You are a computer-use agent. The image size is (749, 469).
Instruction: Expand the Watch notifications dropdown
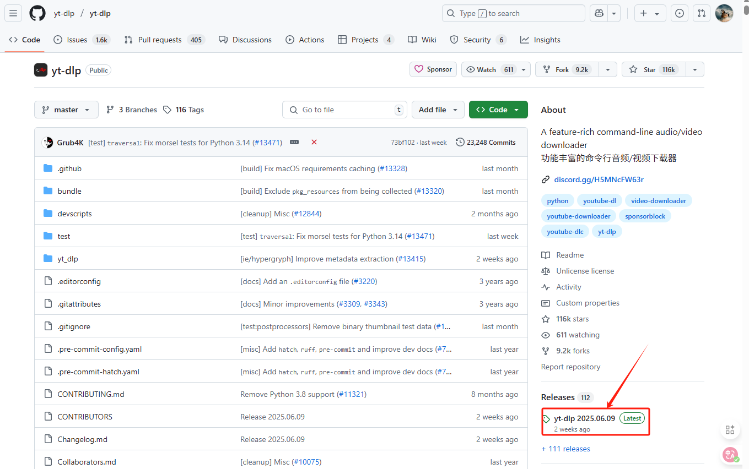pyautogui.click(x=524, y=69)
